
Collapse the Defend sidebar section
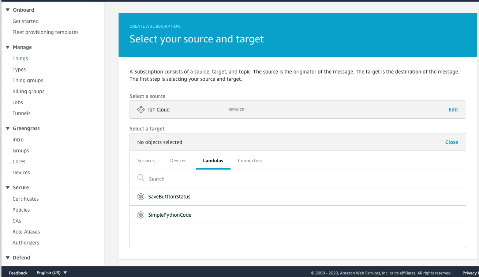[8, 258]
